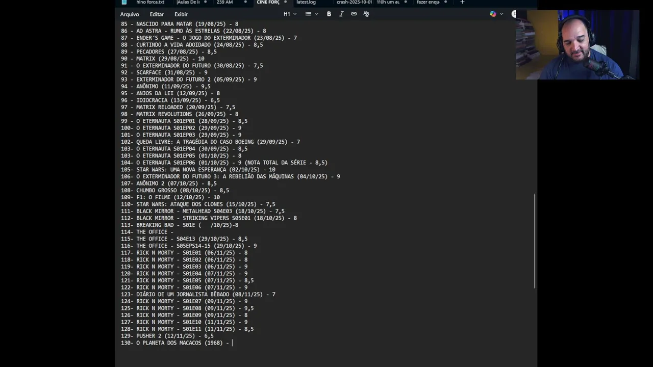Expand the list options chevron
Image resolution: width=653 pixels, height=367 pixels.
point(317,14)
